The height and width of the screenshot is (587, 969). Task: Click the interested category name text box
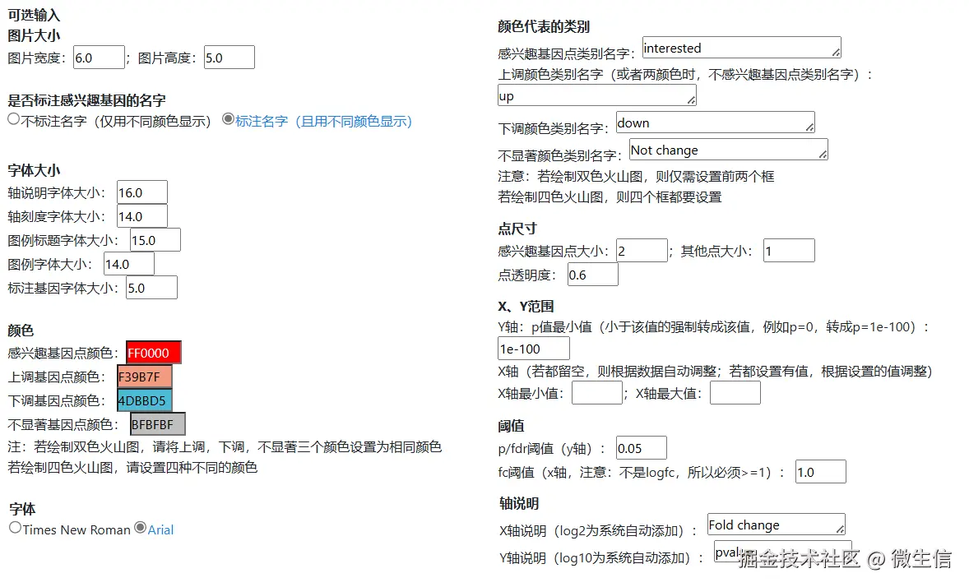(739, 48)
